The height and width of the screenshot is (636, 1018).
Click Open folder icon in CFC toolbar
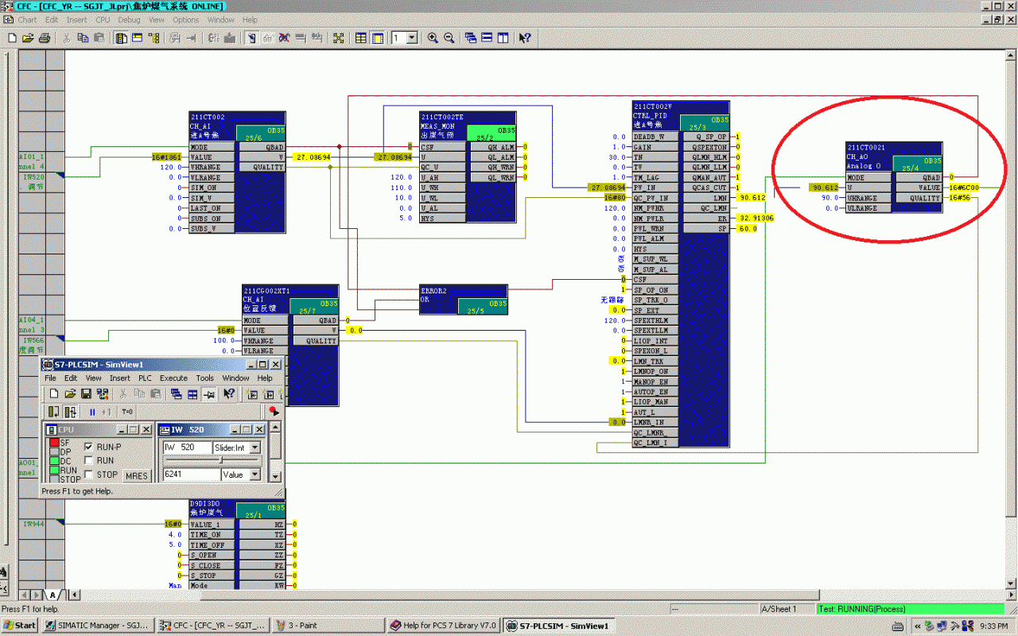point(28,37)
